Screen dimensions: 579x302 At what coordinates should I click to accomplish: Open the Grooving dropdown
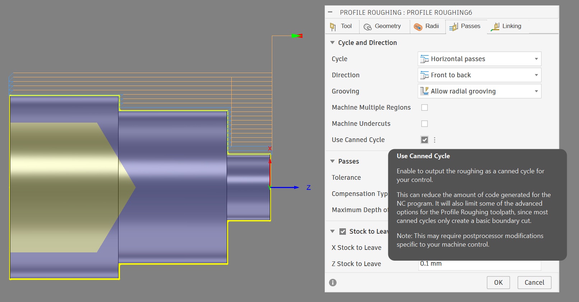479,91
